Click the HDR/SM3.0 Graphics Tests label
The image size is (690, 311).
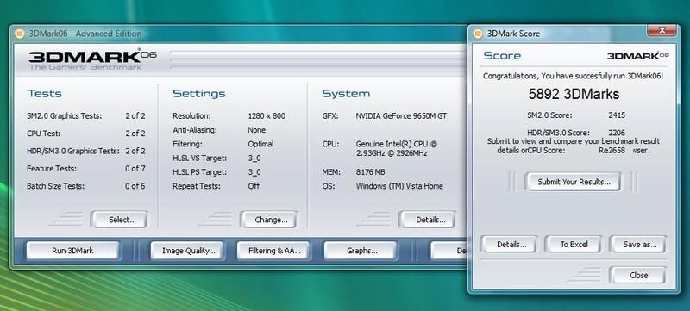[73, 151]
